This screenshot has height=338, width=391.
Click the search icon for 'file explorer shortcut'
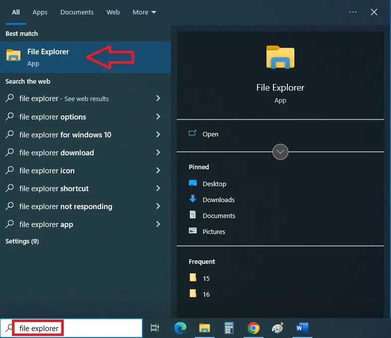point(9,188)
